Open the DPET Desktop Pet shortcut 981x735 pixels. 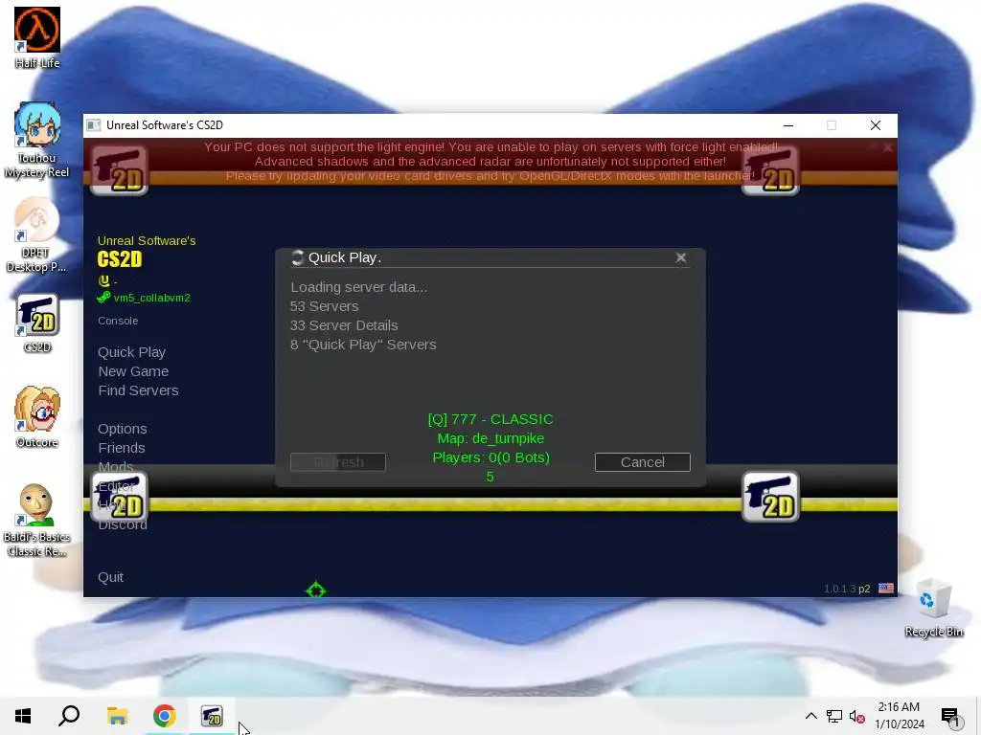tap(36, 235)
